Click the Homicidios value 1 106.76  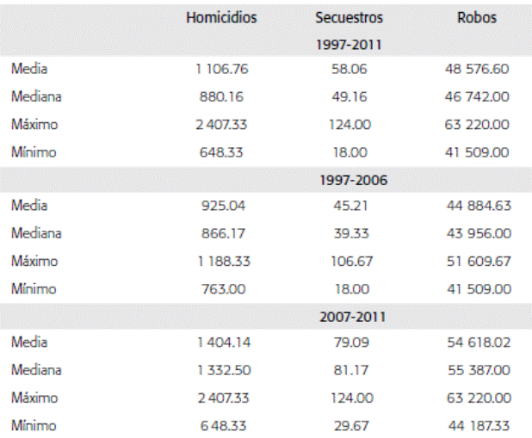(x=221, y=70)
